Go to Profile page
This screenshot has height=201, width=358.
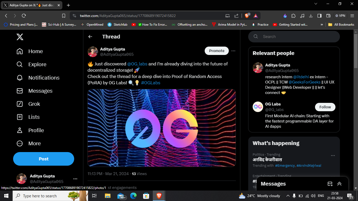click(30, 130)
